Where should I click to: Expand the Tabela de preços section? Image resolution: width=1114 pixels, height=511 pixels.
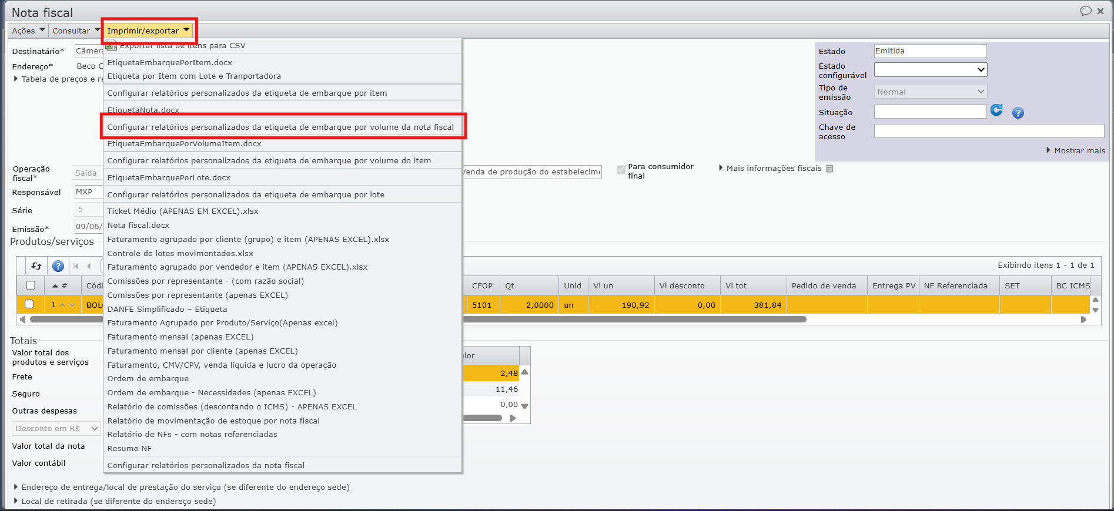[58, 79]
